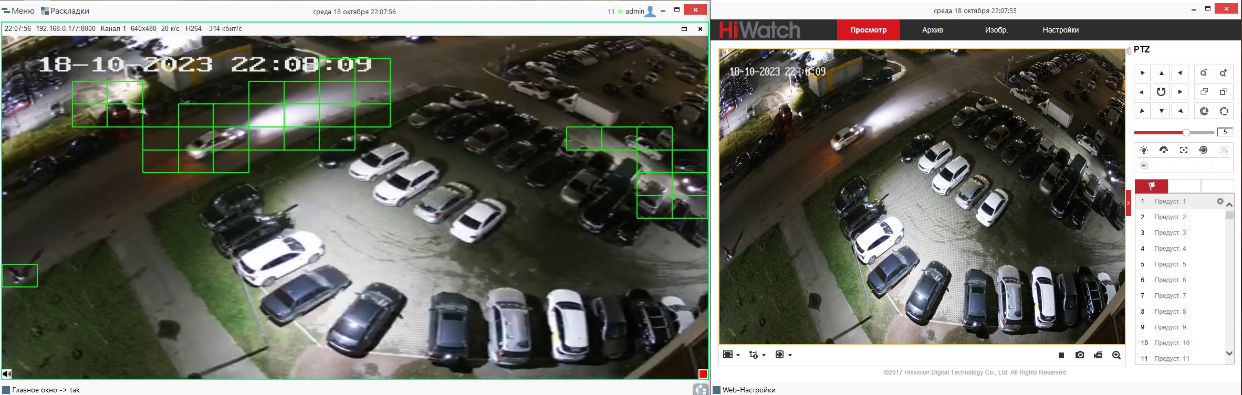Switch to the Архив tab
Image resolution: width=1242 pixels, height=395 pixels.
coord(932,30)
